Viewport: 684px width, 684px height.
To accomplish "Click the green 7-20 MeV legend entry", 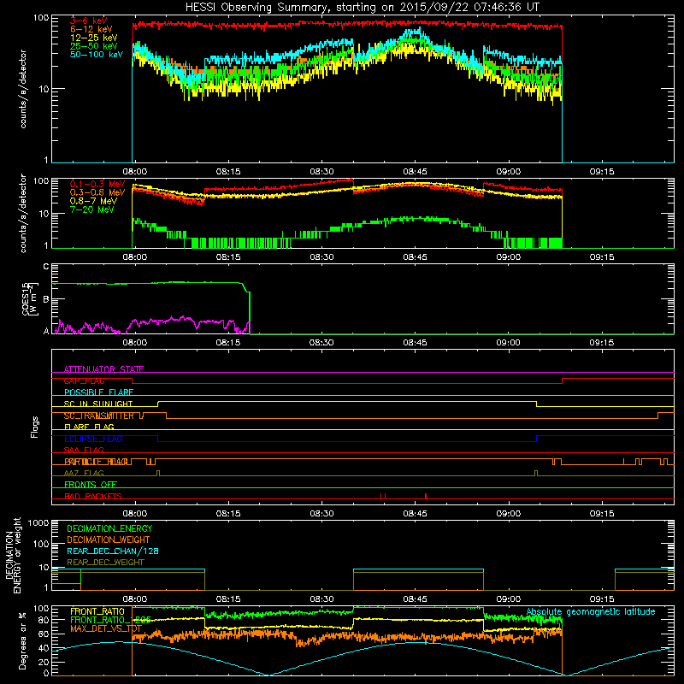I will click(92, 209).
